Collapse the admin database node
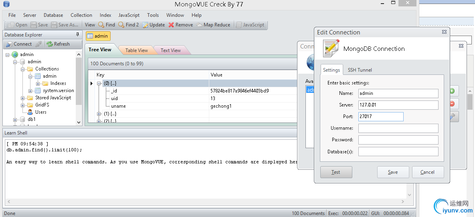 tap(15, 62)
